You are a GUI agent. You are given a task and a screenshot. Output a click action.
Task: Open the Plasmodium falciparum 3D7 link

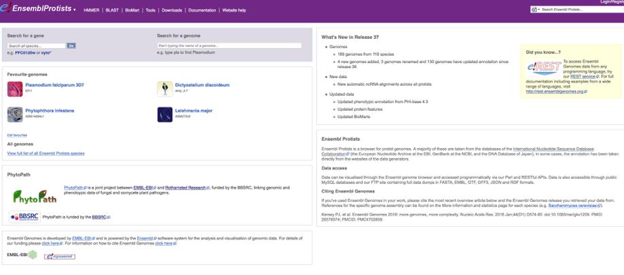click(54, 85)
